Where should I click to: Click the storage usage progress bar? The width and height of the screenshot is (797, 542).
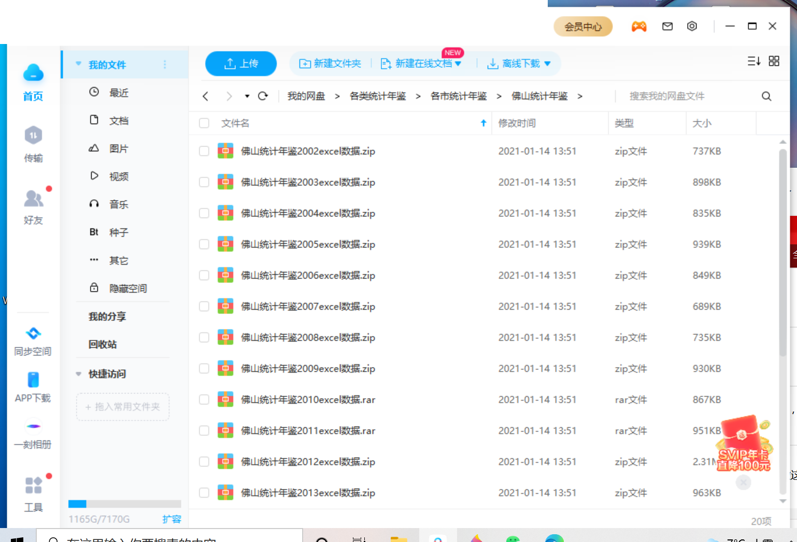click(124, 504)
